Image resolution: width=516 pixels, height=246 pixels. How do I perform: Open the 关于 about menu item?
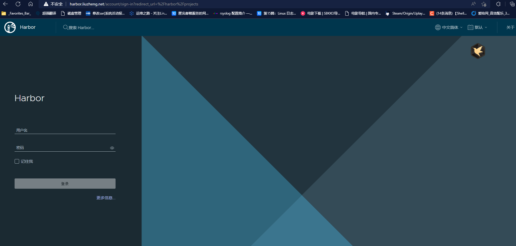click(x=510, y=27)
